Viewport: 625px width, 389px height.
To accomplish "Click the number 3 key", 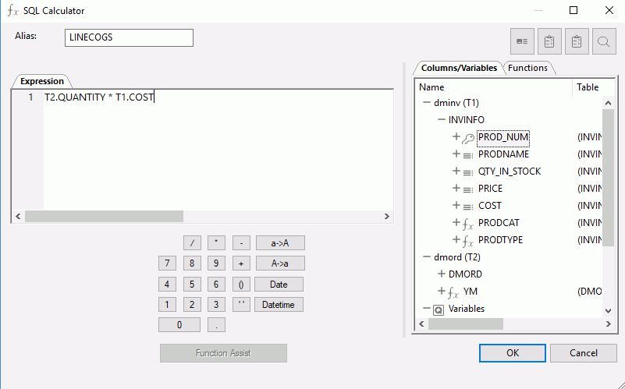I will (216, 305).
